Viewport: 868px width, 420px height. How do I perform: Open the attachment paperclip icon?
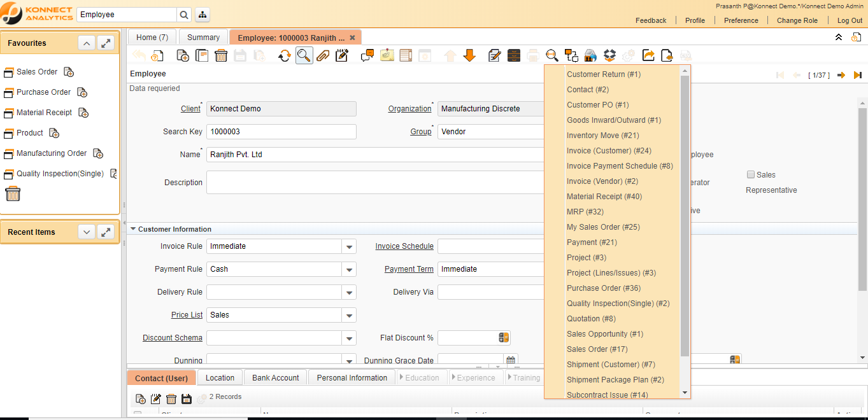click(323, 55)
